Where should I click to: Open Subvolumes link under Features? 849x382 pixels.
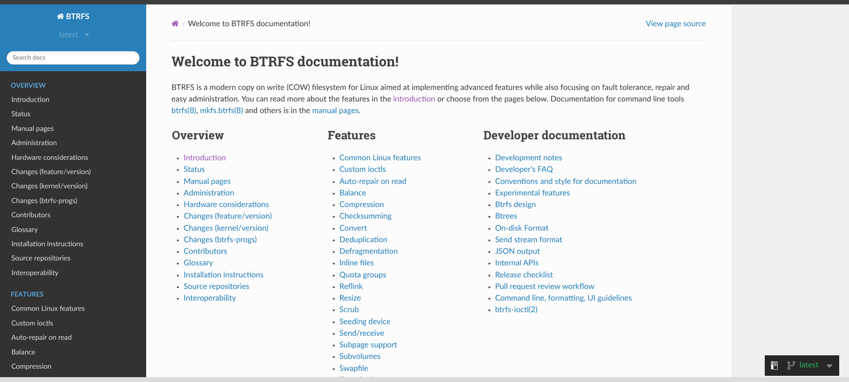point(360,356)
